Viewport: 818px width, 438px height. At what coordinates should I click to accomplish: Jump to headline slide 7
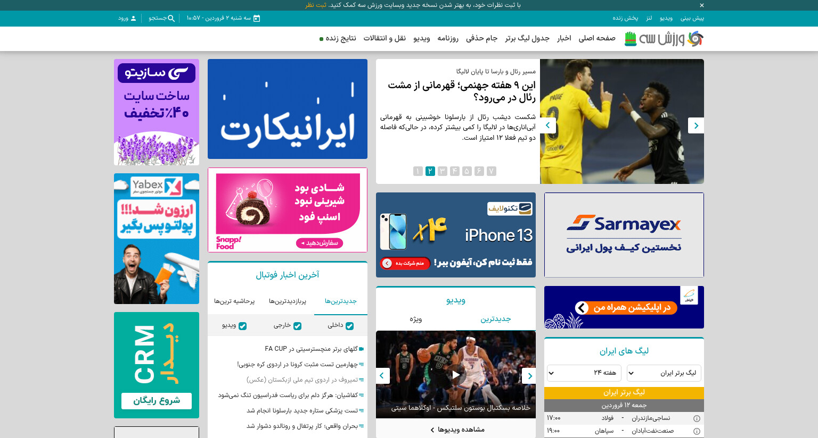coord(492,171)
